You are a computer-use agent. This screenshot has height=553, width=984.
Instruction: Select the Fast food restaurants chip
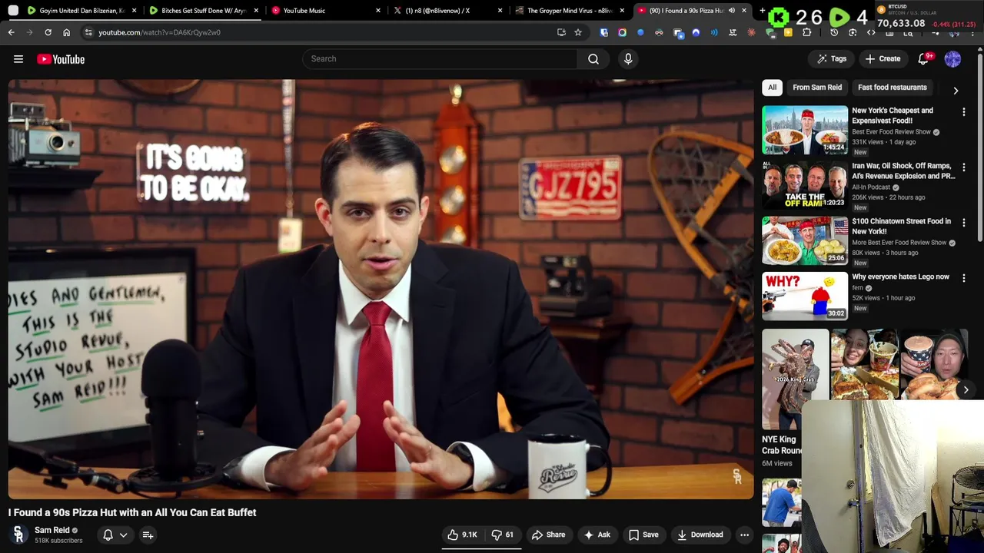click(x=892, y=88)
